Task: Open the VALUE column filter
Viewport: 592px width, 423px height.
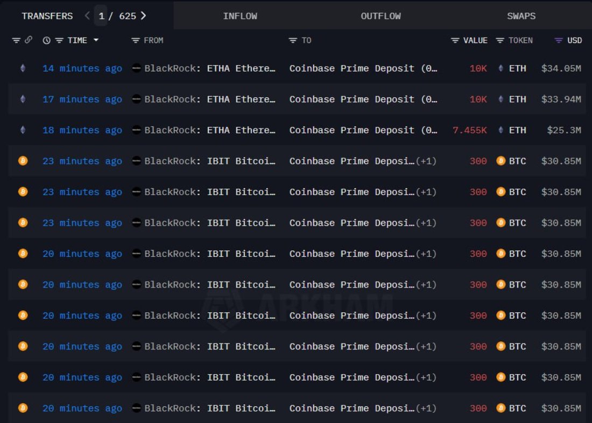Action: pos(455,40)
